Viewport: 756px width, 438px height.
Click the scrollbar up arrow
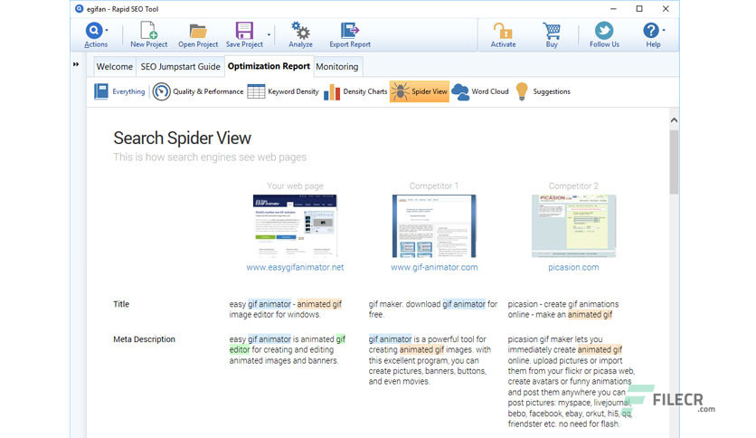pos(674,120)
